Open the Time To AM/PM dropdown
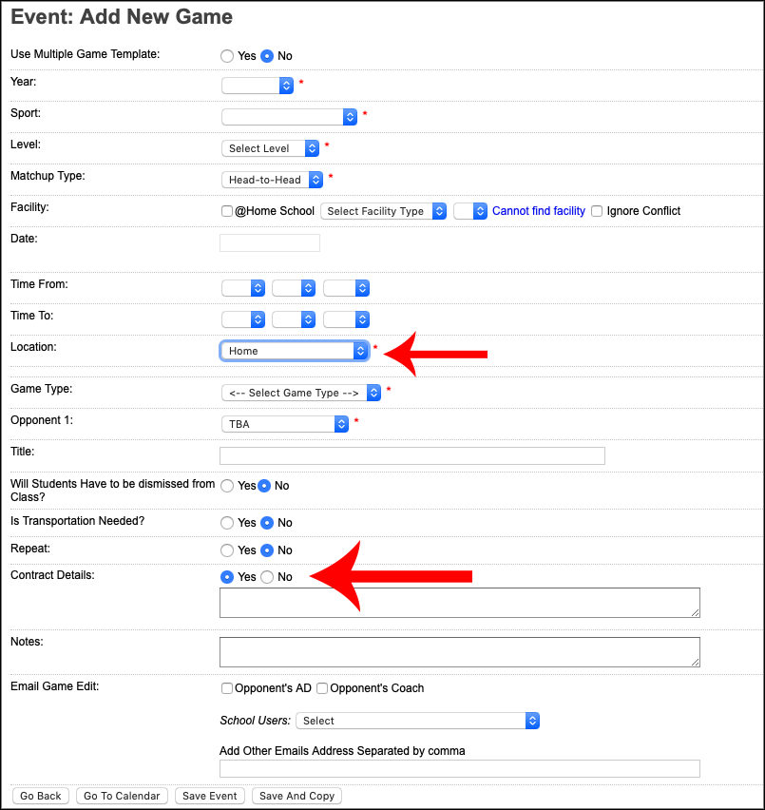 coord(346,319)
